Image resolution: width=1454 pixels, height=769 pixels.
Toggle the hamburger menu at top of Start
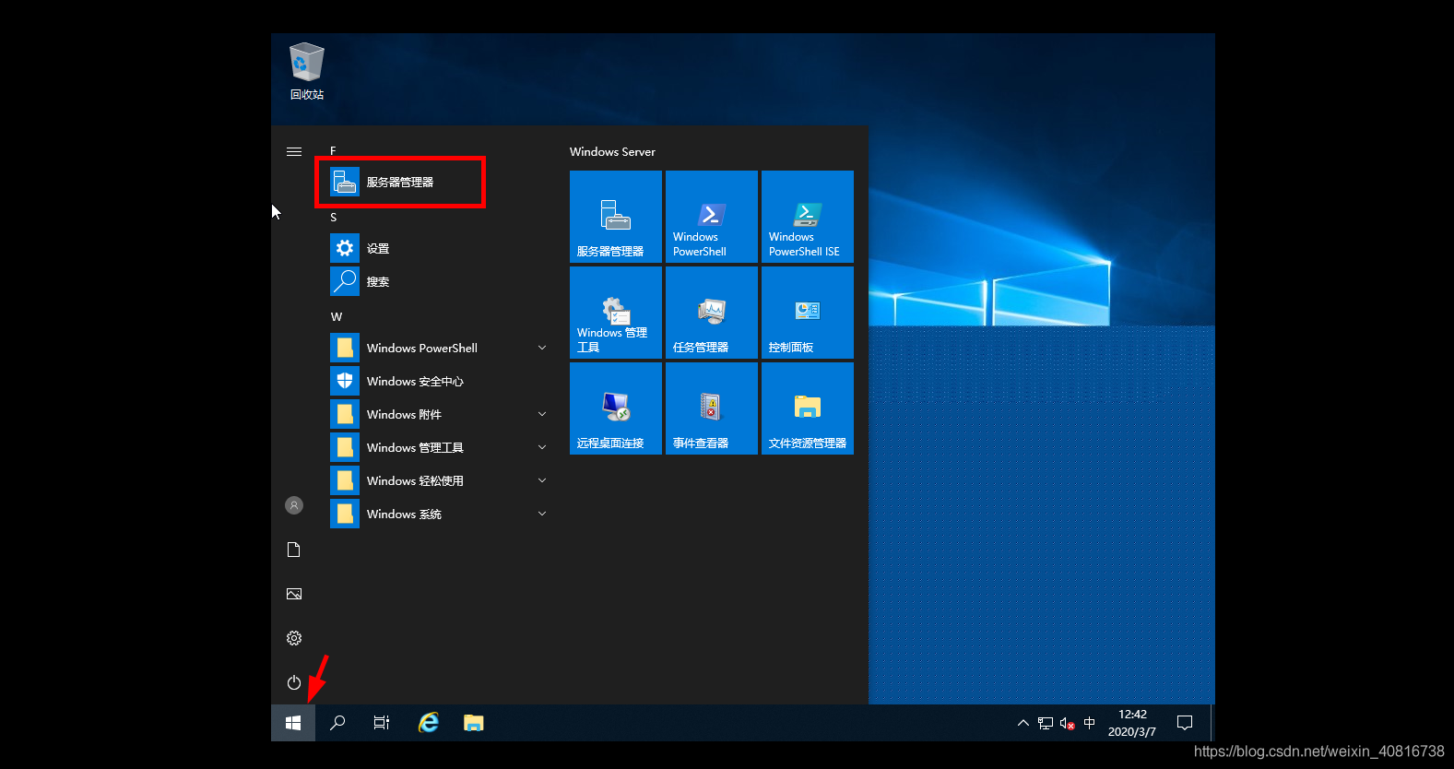tap(294, 151)
